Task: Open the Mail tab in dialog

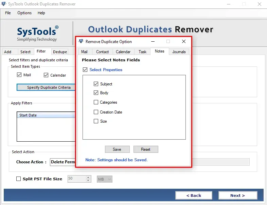Action: [x=85, y=52]
